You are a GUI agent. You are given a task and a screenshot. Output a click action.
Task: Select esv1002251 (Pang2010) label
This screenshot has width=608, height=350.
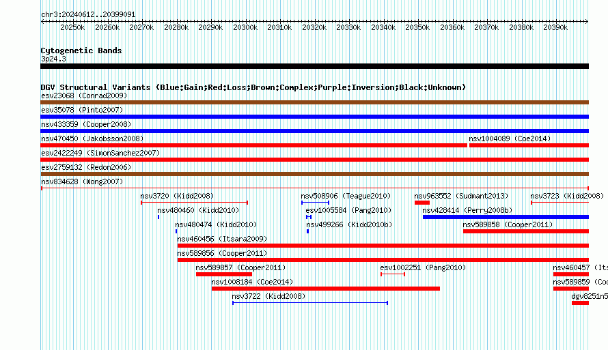[423, 267]
